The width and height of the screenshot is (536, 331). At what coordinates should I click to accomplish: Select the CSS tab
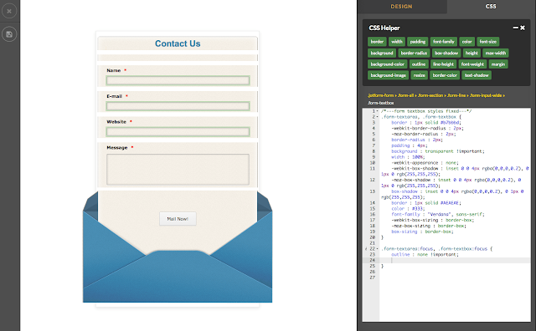(491, 7)
